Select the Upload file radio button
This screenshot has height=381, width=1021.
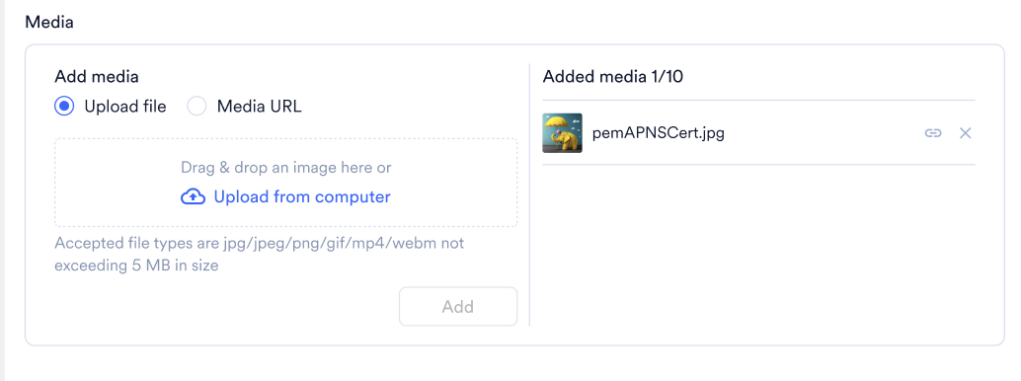pos(64,107)
